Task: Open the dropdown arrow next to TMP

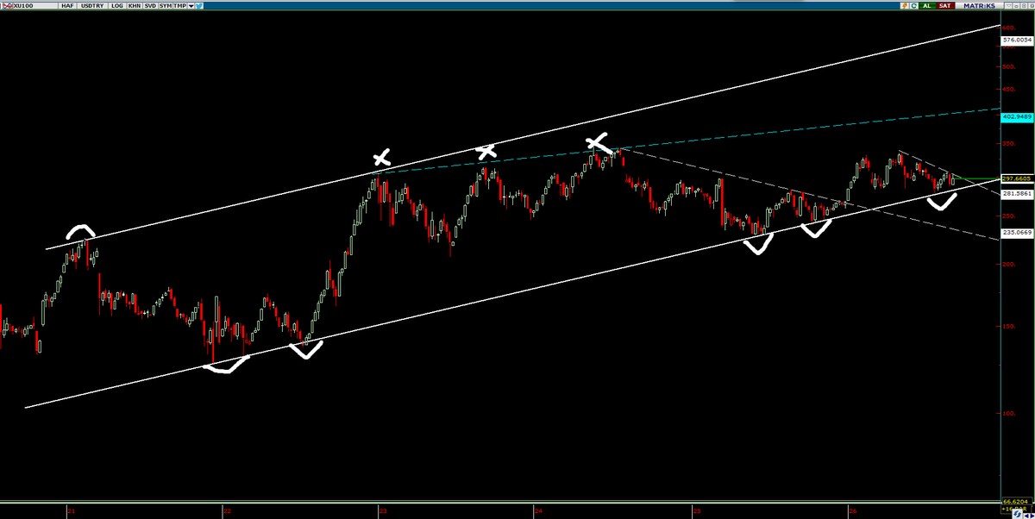Action: (x=191, y=6)
